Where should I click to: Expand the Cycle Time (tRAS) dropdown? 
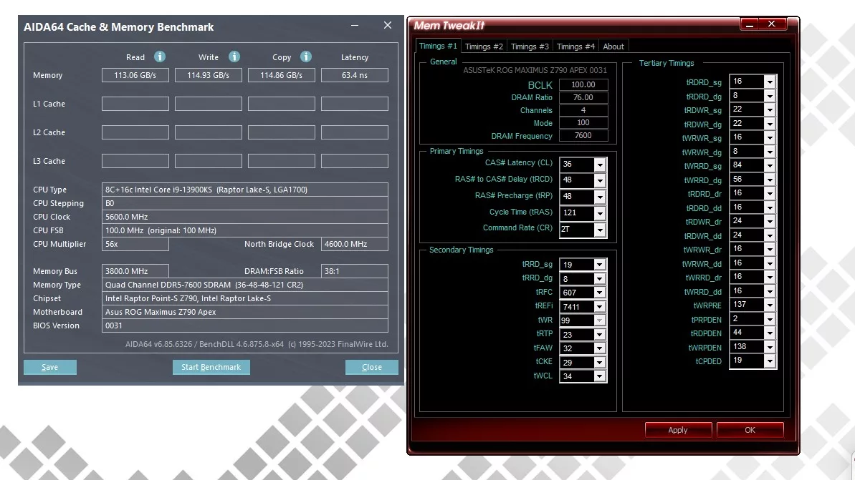pos(600,213)
